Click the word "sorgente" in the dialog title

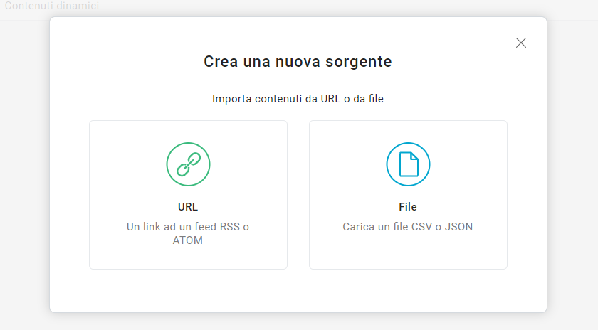(x=360, y=62)
